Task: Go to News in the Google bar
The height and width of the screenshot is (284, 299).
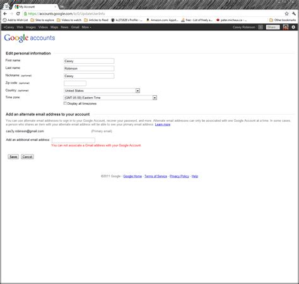Action: (64, 27)
